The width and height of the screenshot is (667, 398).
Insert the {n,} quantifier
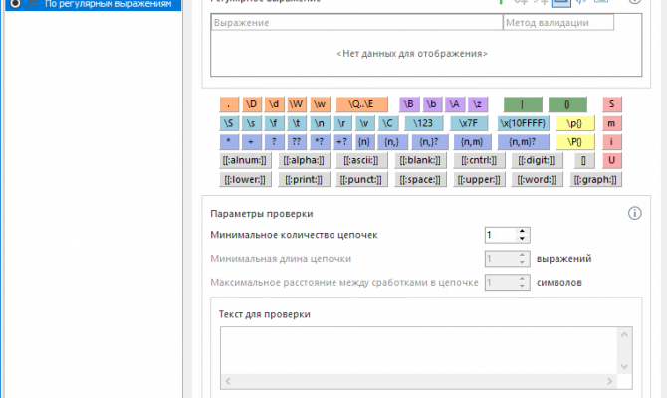coord(392,142)
